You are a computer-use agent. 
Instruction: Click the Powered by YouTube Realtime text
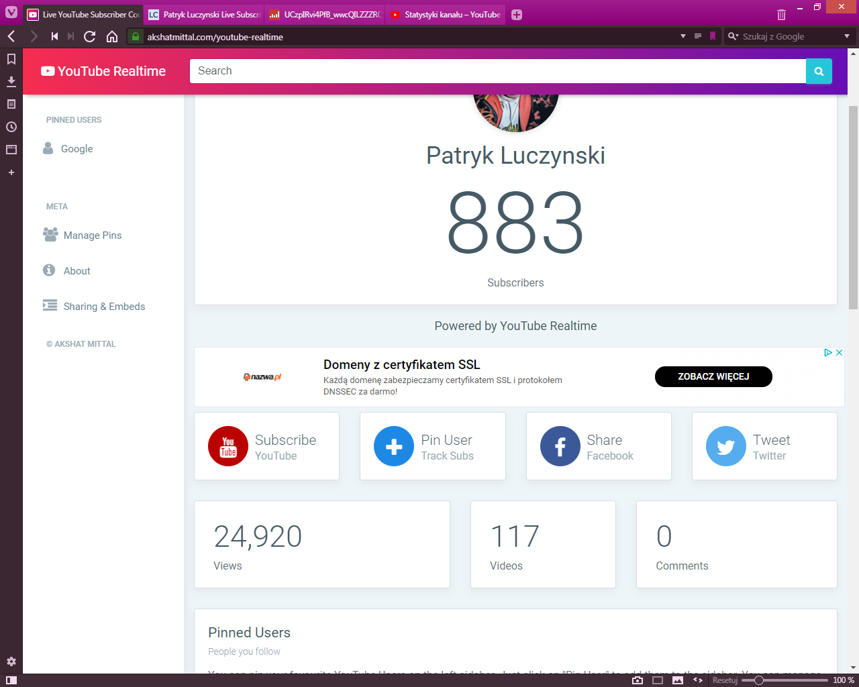tap(515, 326)
